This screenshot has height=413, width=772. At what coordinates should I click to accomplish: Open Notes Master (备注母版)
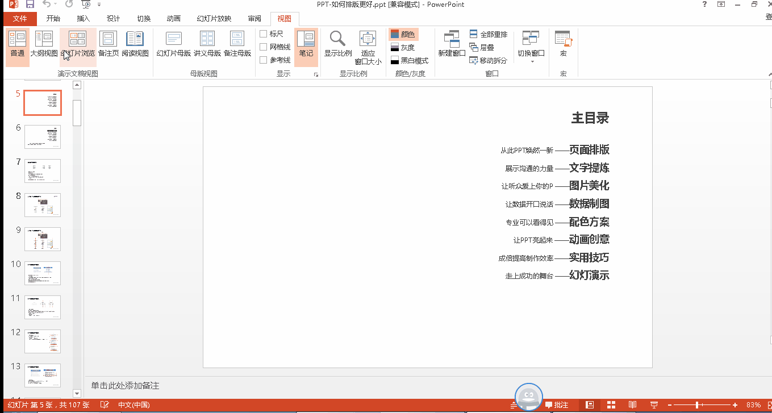click(x=237, y=45)
